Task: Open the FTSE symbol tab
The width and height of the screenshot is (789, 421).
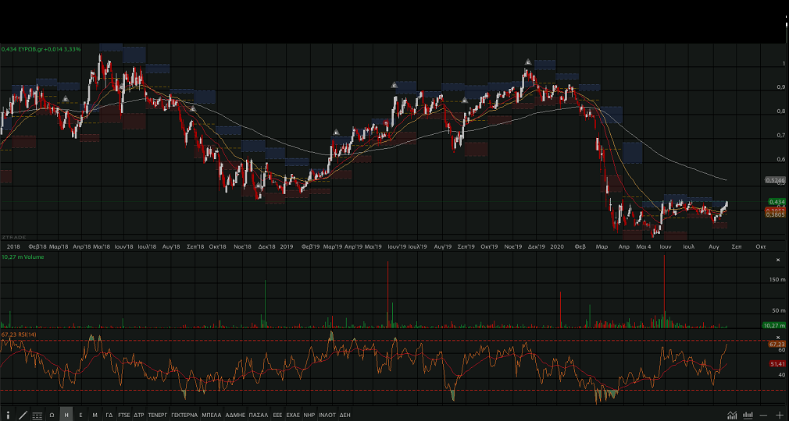Action: 124,416
